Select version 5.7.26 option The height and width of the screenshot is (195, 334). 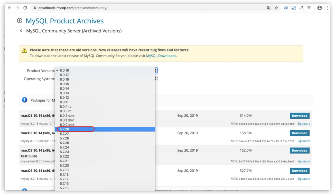105,138
